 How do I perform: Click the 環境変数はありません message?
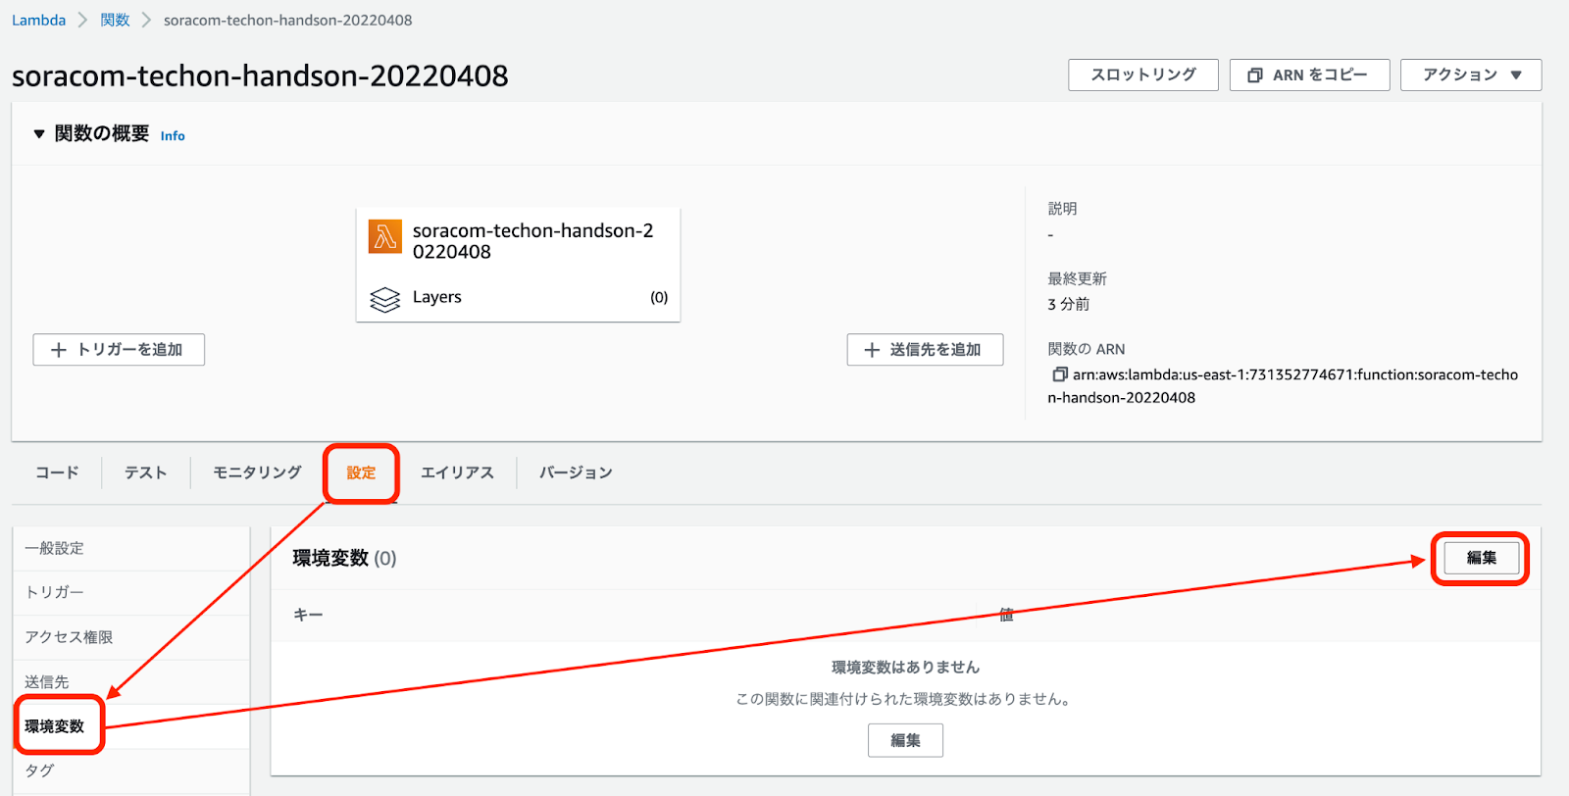click(905, 667)
